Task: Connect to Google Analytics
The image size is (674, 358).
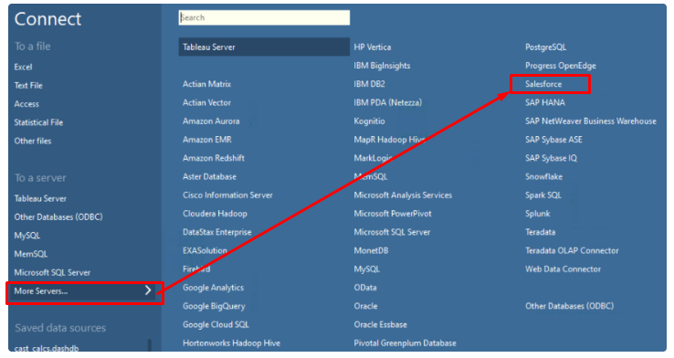Action: pyautogui.click(x=213, y=288)
